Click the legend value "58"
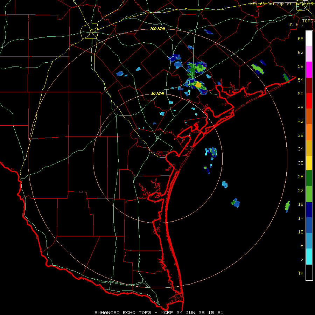The image size is (315, 315). [x=301, y=66]
